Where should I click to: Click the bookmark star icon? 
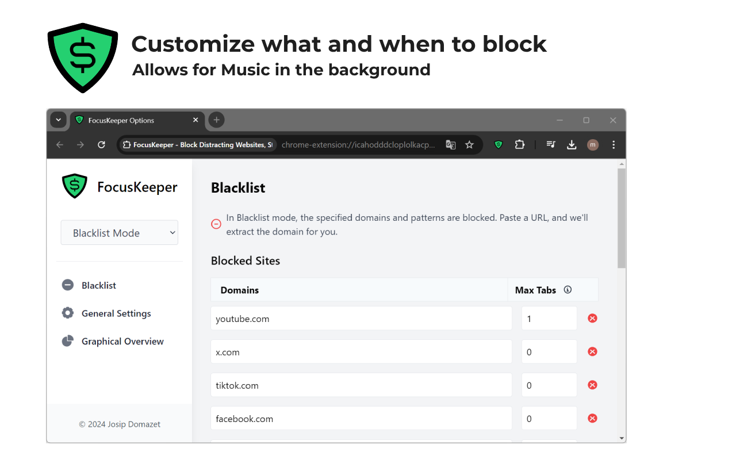[x=469, y=144]
